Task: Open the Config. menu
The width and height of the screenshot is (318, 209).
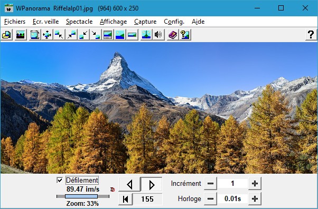Action: point(174,22)
